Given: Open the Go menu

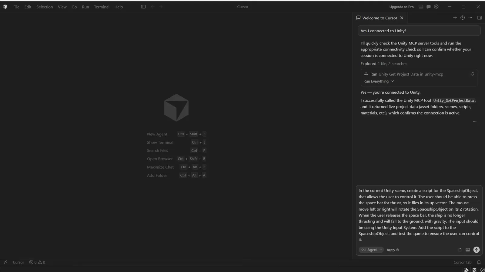Looking at the screenshot, I should pos(74,7).
